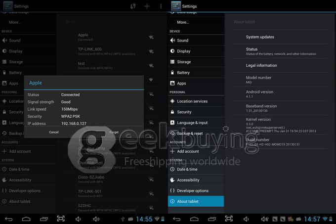Open Sound settings in right screen
This screenshot has height=224, width=336.
pos(196,40)
